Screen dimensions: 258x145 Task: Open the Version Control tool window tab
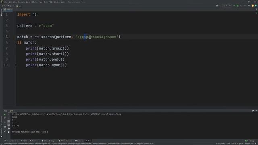11,141
